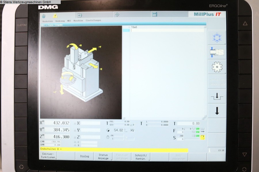259x172 pixels.
Task: Toggle the feed override arrow indicator
Action: 202,132
